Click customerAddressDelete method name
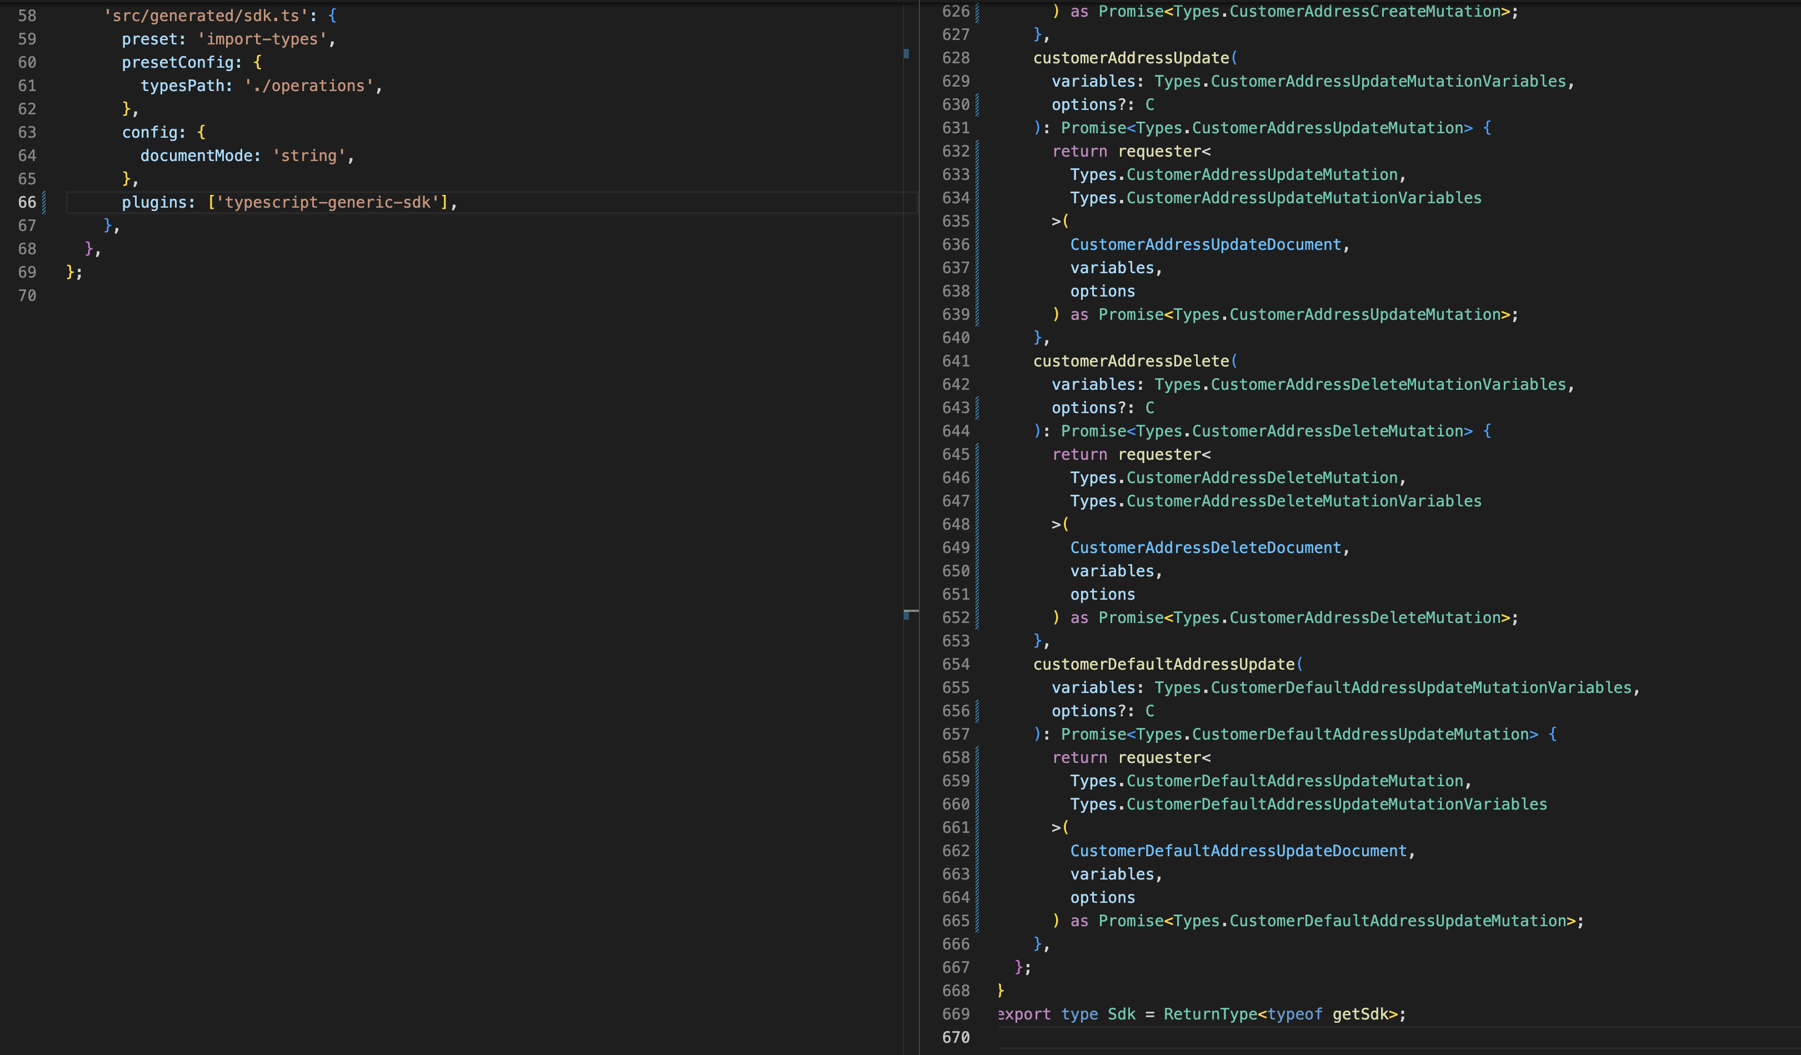The height and width of the screenshot is (1055, 1801). click(x=1130, y=361)
